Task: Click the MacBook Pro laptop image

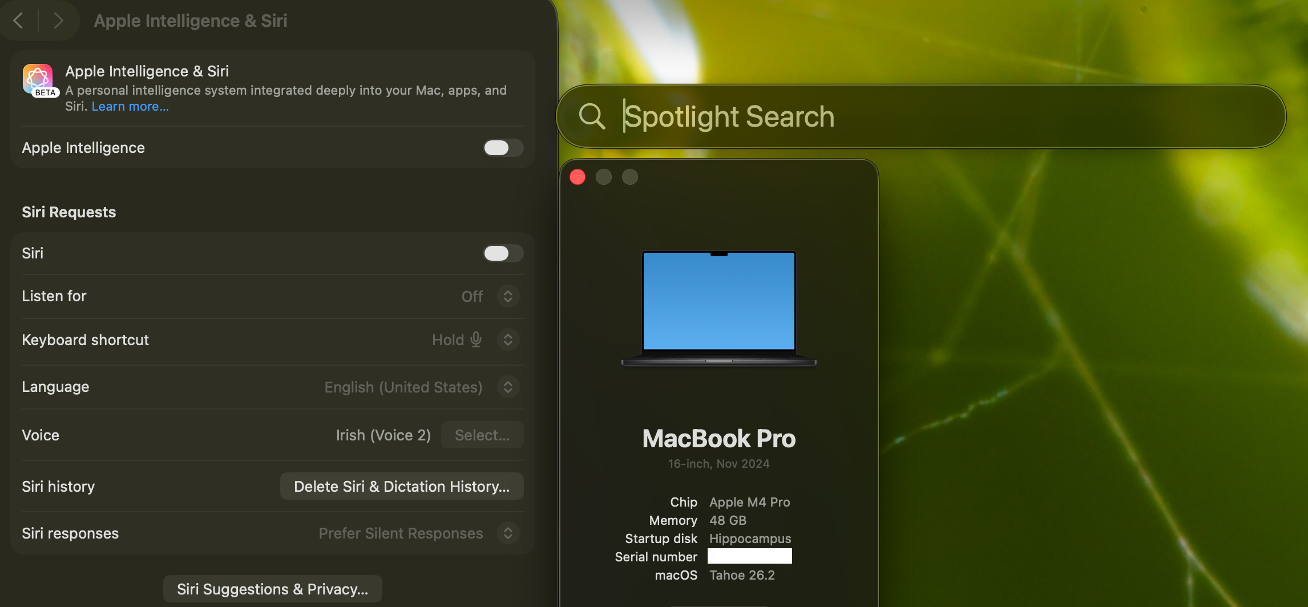Action: pos(719,309)
